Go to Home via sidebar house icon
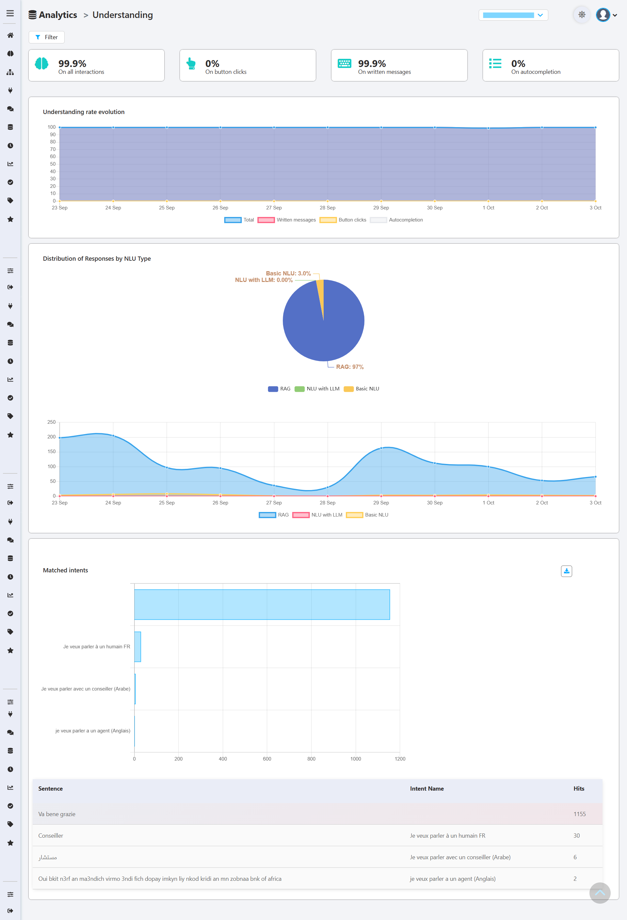This screenshot has width=627, height=920. point(10,35)
